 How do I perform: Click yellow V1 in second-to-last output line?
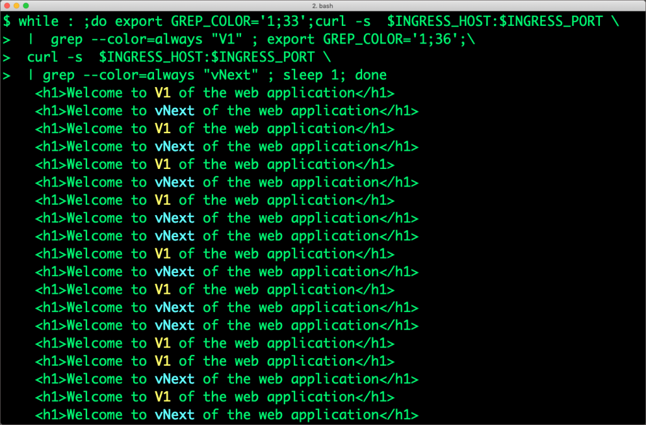[x=163, y=397]
